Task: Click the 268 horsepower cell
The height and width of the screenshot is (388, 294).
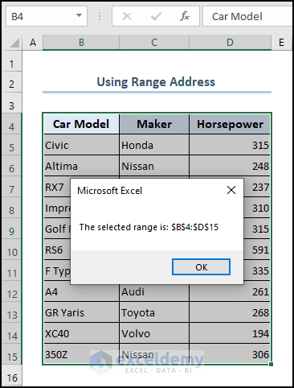Action: click(x=230, y=312)
